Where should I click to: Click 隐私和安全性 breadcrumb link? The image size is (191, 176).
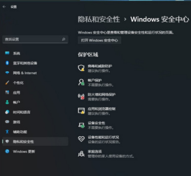pyautogui.click(x=99, y=19)
